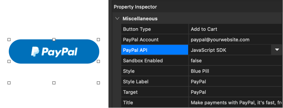The height and width of the screenshot is (108, 283).
Task: Click the bottom-center resize handle
Action: pyautogui.click(x=54, y=83)
